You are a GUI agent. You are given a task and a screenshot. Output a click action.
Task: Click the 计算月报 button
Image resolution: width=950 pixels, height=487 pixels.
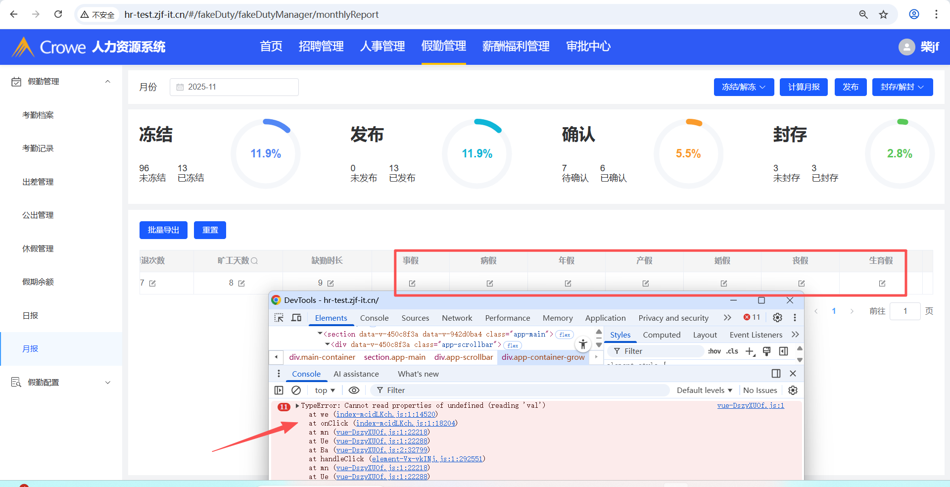tap(804, 87)
